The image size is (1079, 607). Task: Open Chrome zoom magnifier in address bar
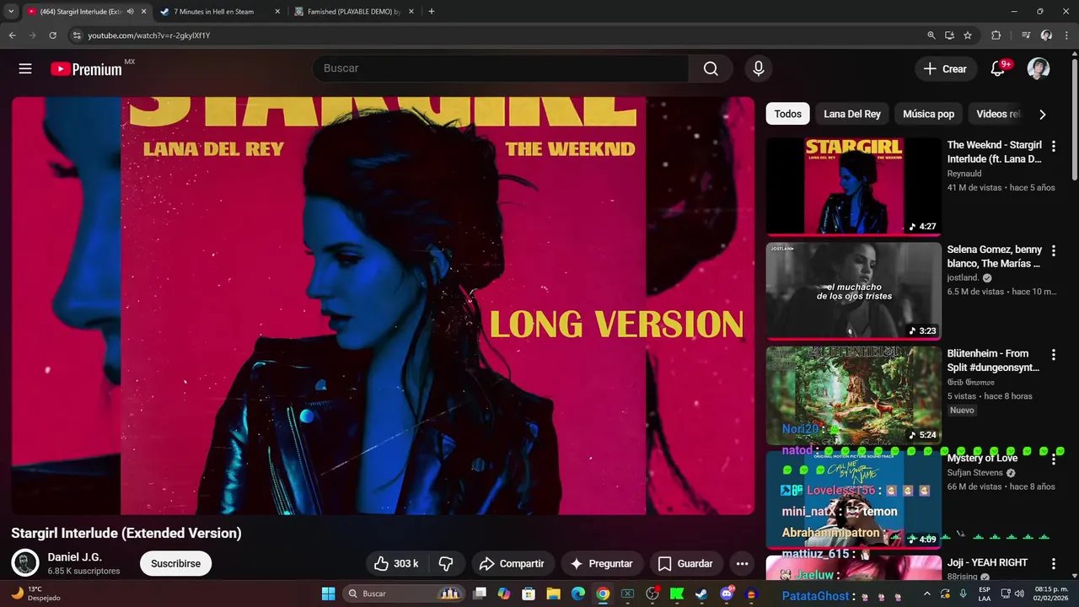931,35
